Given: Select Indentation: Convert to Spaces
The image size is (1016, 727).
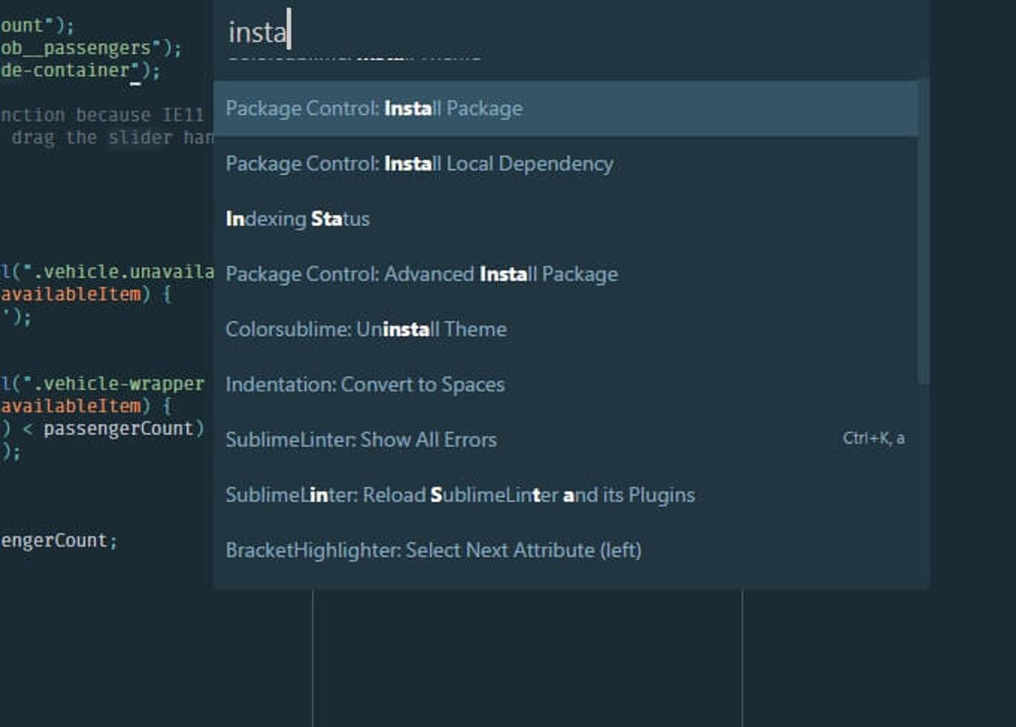Looking at the screenshot, I should [365, 385].
